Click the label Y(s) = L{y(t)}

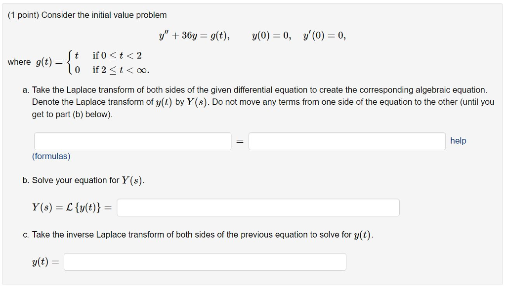[x=71, y=208]
